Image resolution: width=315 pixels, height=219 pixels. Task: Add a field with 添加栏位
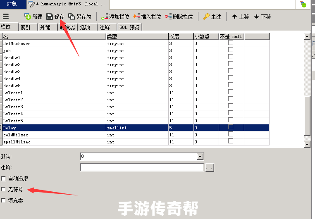[x=115, y=17]
